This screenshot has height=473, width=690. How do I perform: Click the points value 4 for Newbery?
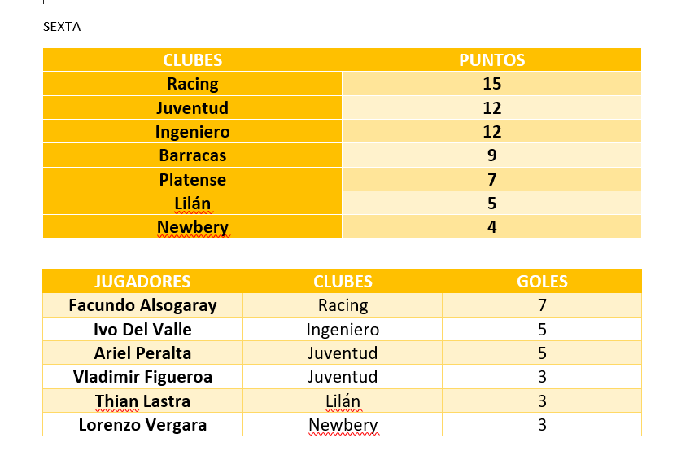(491, 227)
